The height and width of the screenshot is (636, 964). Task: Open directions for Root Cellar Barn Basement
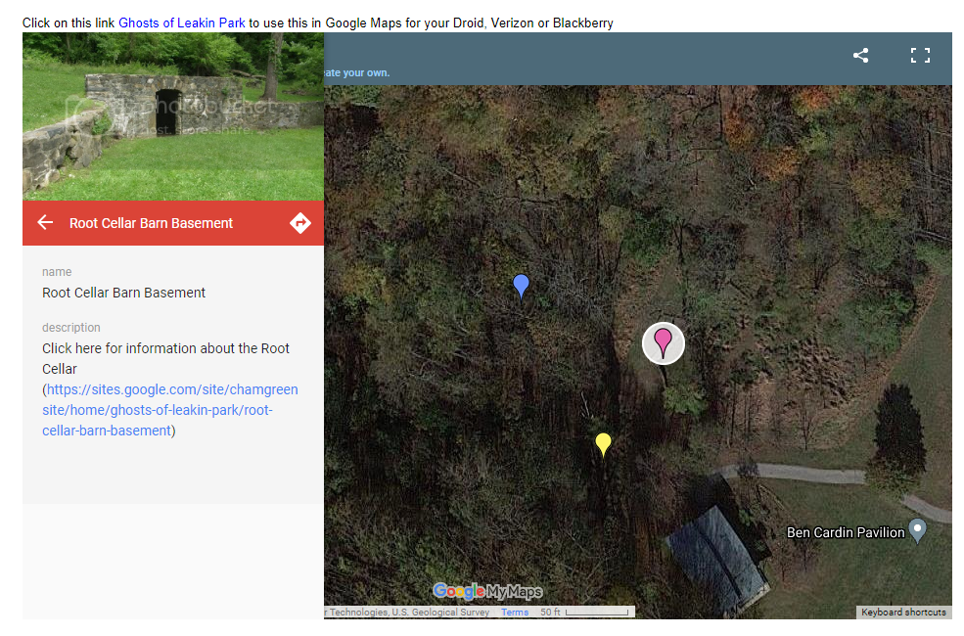tap(300, 223)
